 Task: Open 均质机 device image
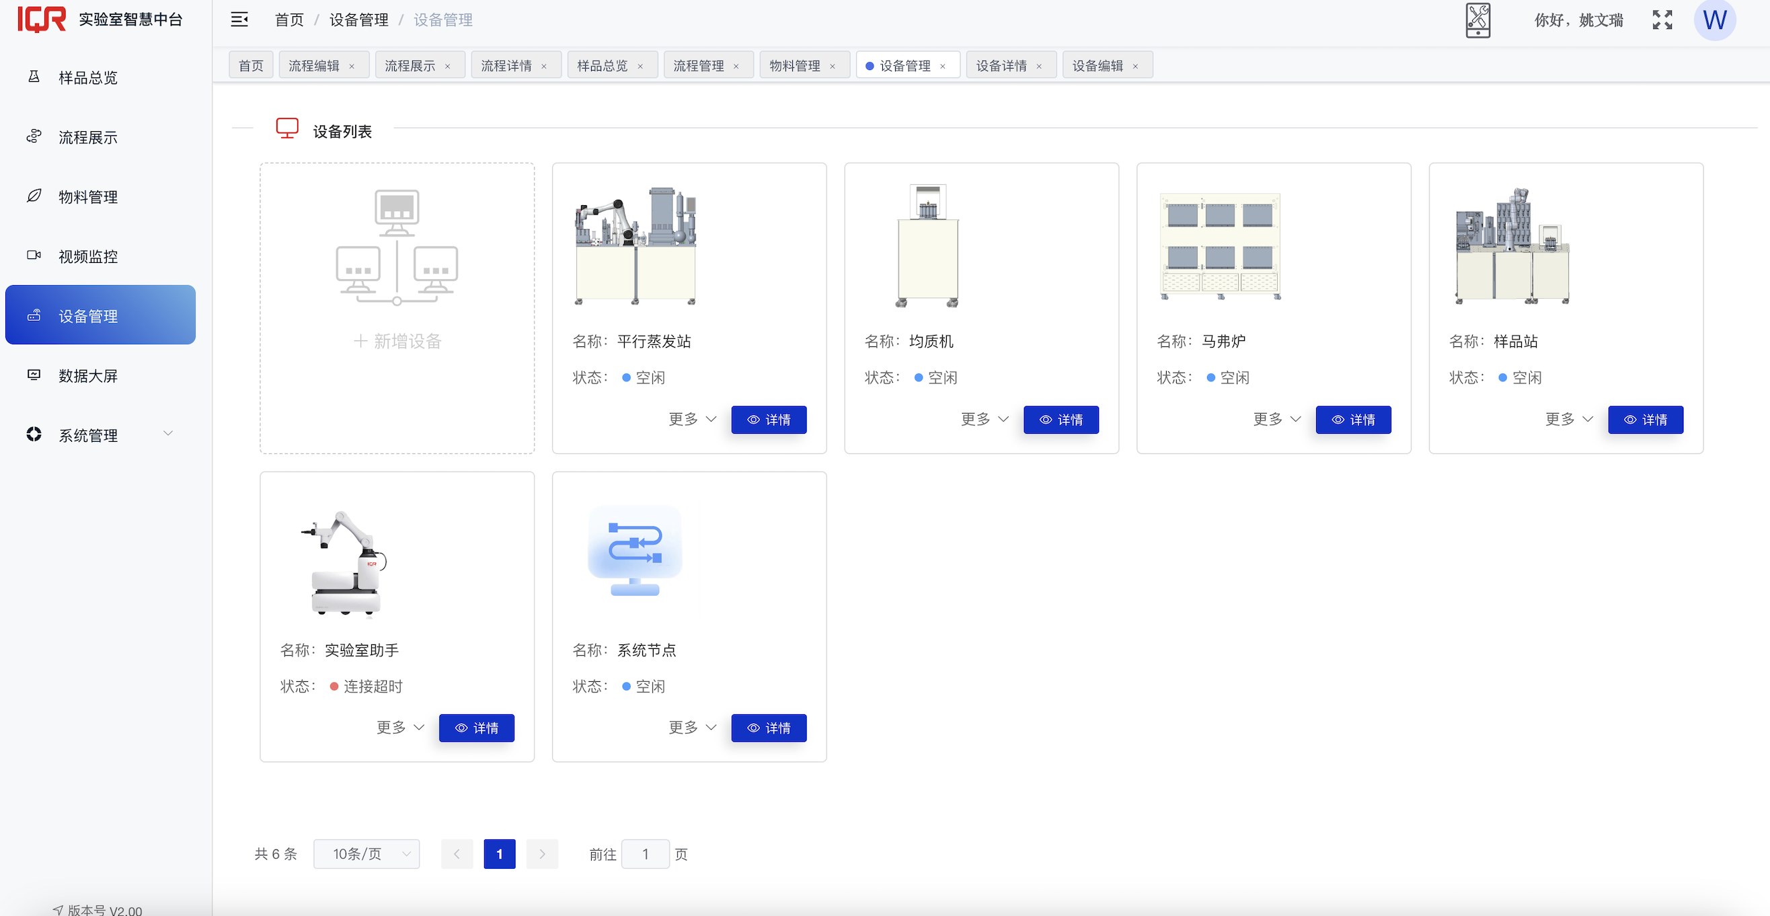(x=927, y=245)
